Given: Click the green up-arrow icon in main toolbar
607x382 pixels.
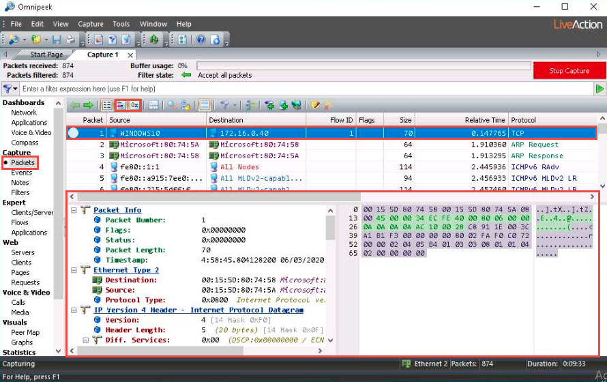Looking at the screenshot, I should pos(154,39).
